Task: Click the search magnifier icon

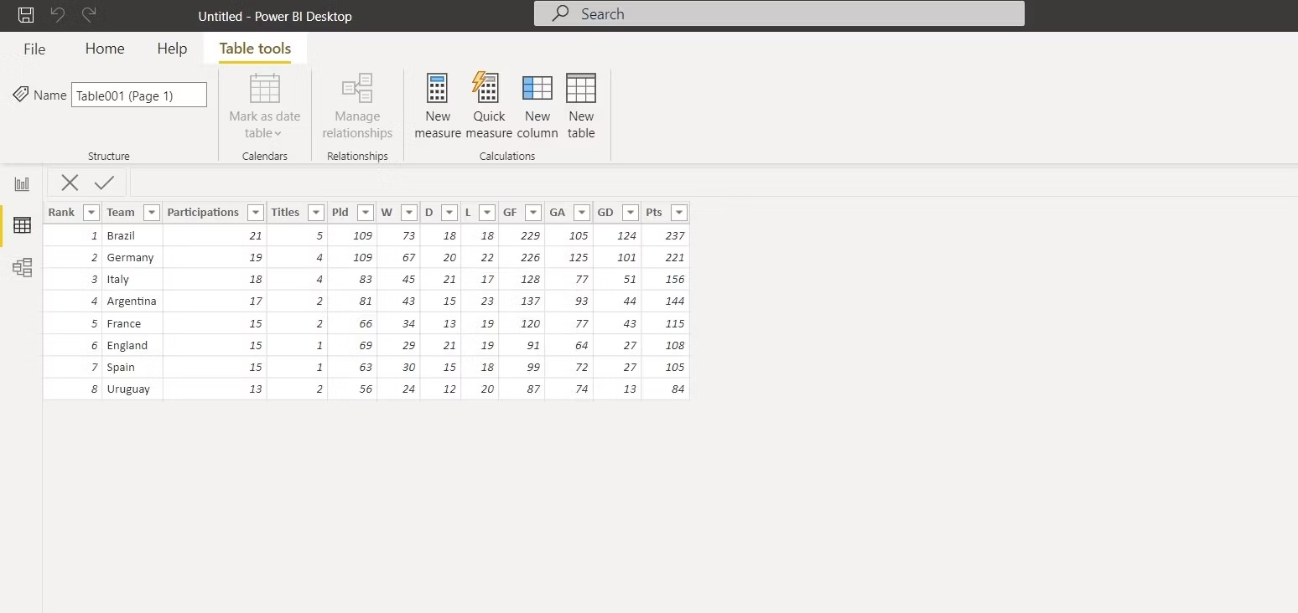Action: tap(562, 13)
